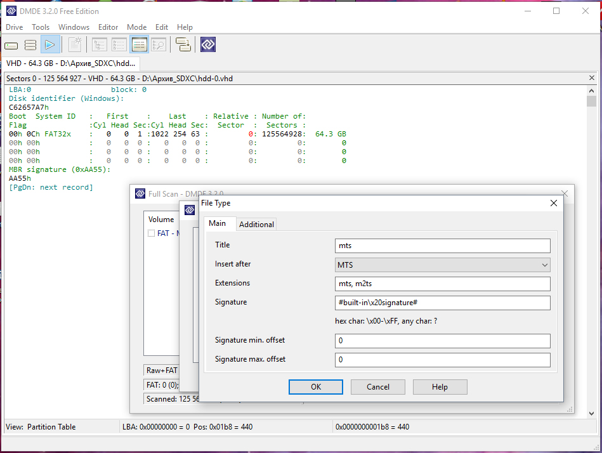Open the Drive menu
The height and width of the screenshot is (453, 602).
(x=14, y=27)
